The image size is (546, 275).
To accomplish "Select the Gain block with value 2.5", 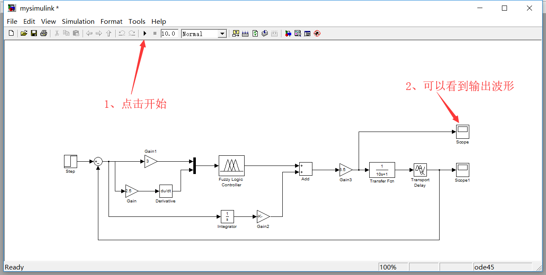I will tap(132, 191).
